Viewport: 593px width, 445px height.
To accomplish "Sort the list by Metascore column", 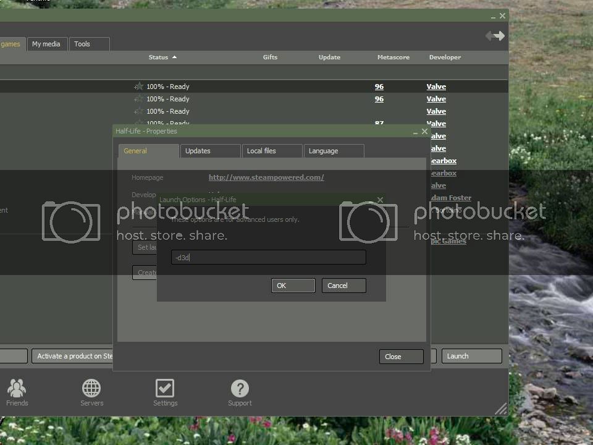I will [393, 57].
